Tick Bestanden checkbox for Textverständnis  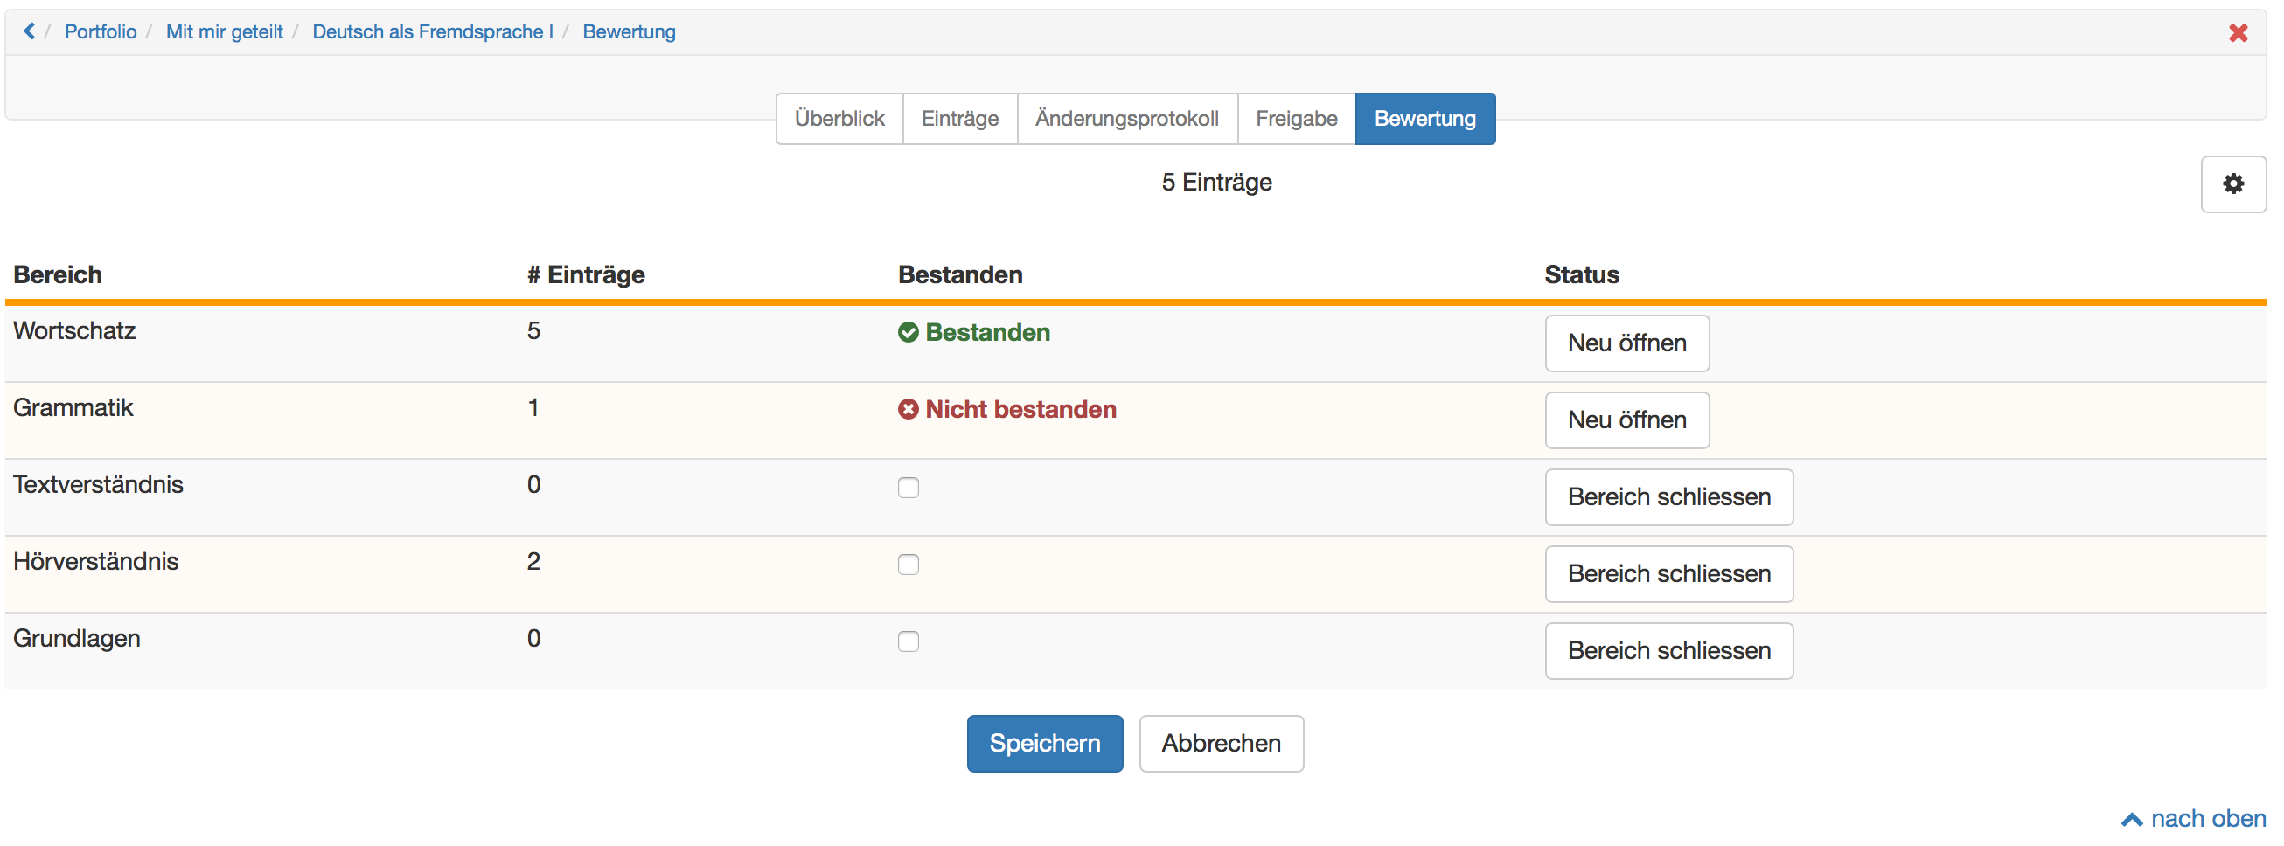click(908, 487)
